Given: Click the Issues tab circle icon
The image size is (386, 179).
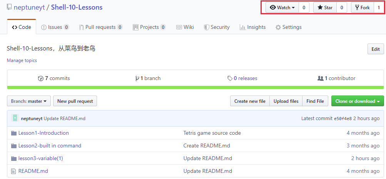Looking at the screenshot, I should [x=43, y=27].
